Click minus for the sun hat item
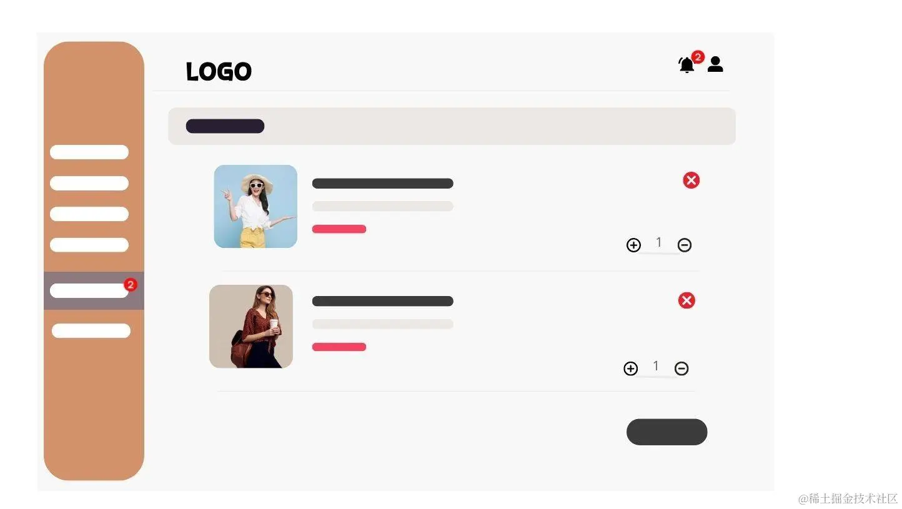The width and height of the screenshot is (902, 509). pyautogui.click(x=685, y=245)
